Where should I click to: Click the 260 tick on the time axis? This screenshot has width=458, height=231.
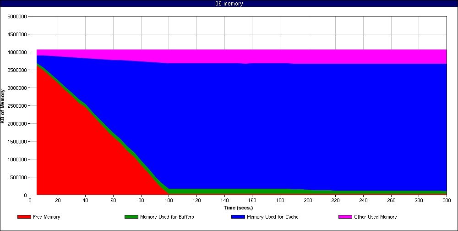391,200
